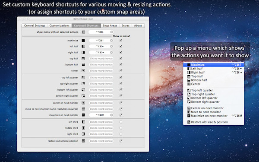Image resolution: width=259 pixels, height=162 pixels.
Task: Uncheck show in menu for bottom right quarter
Action: pos(121,95)
